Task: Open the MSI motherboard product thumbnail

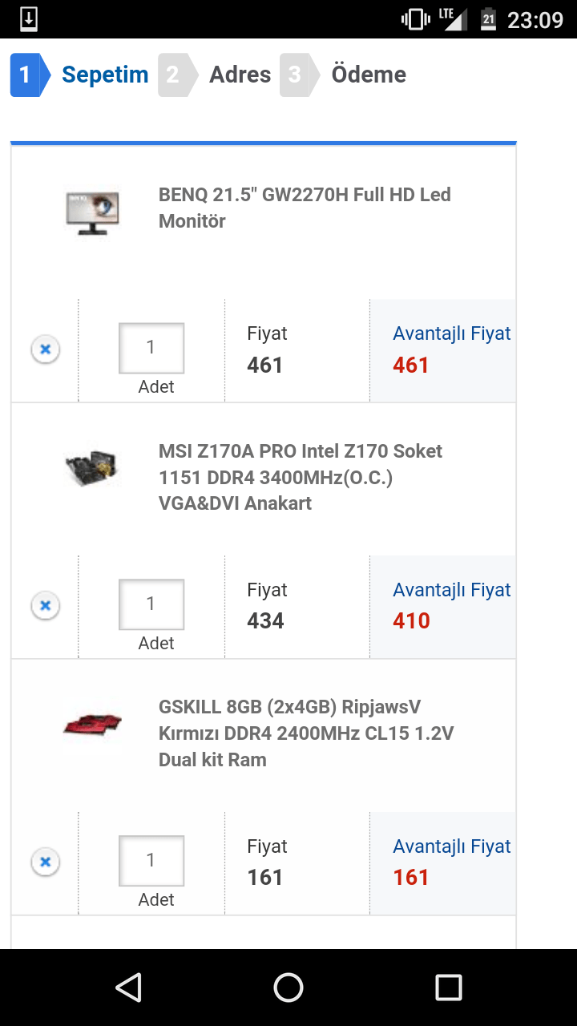Action: 93,467
